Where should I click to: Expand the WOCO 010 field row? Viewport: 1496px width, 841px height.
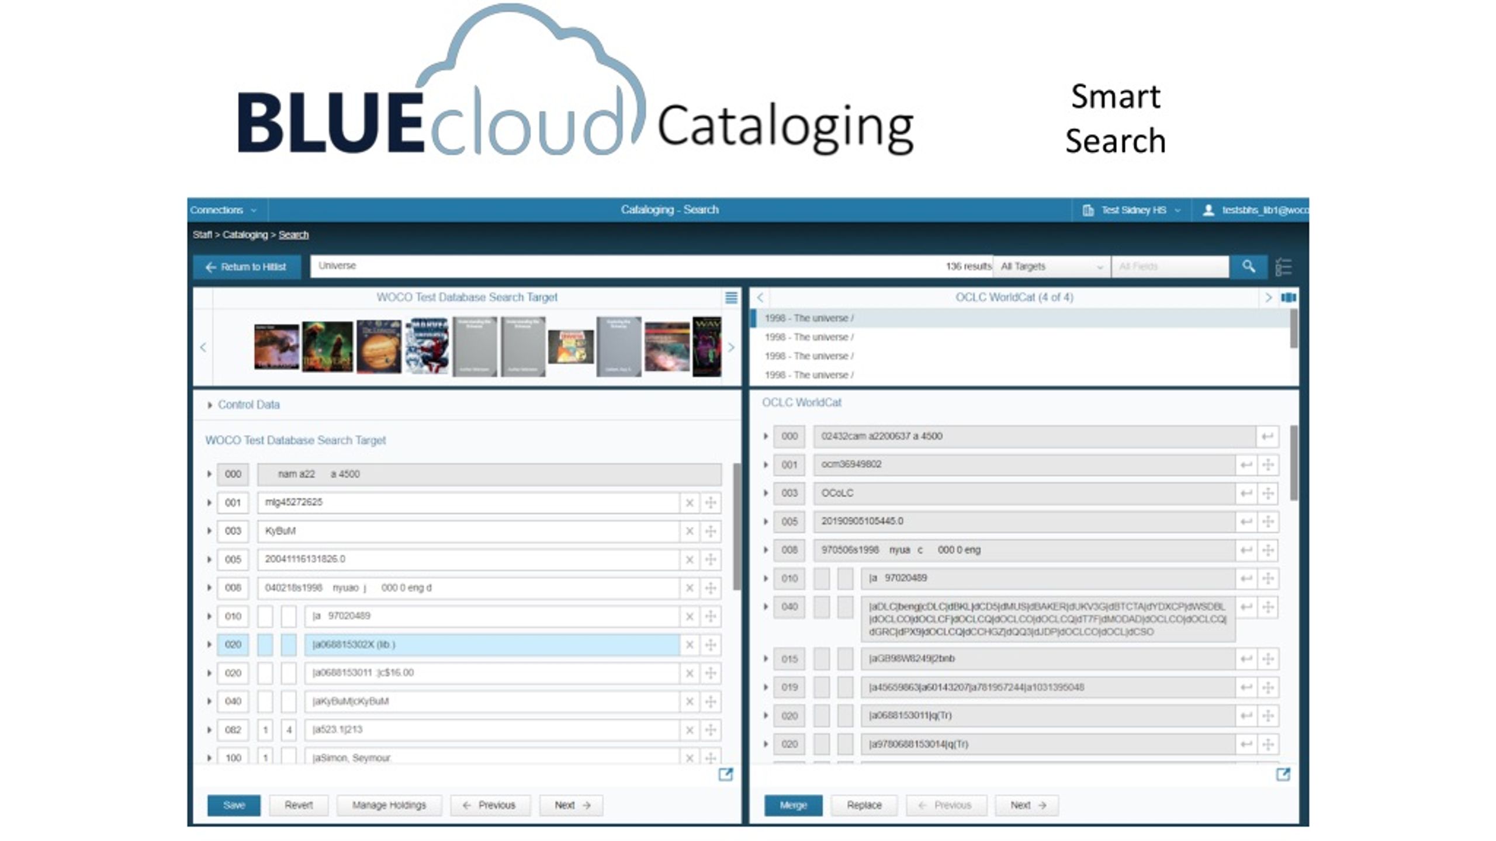(209, 616)
